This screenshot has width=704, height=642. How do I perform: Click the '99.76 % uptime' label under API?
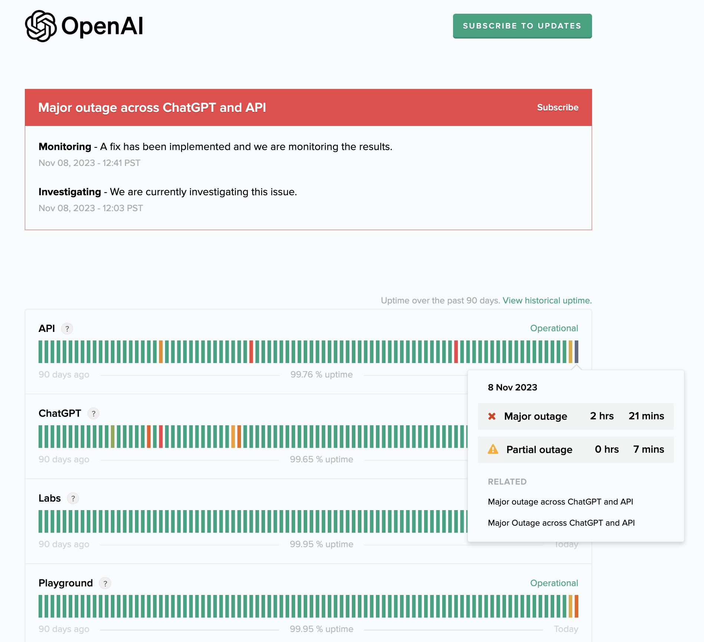click(x=321, y=375)
